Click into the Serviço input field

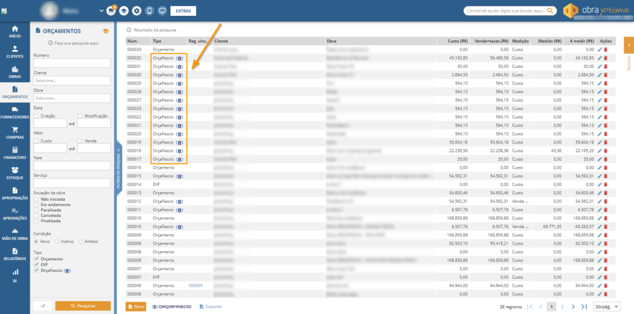tap(72, 183)
